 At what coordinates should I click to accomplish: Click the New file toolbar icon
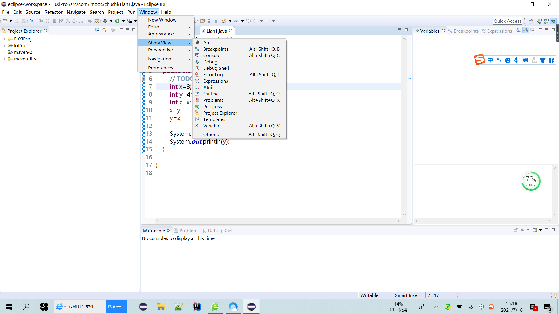click(5, 21)
